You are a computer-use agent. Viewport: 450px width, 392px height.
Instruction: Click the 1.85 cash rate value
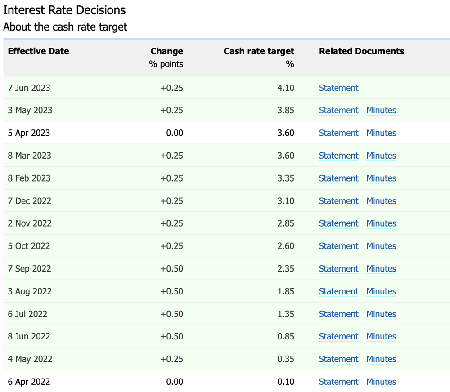286,291
